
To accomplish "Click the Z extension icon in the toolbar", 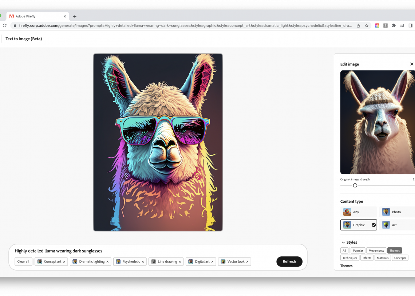I will [x=386, y=26].
